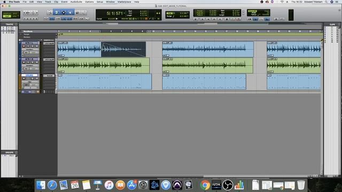Open the AudioSuite menu
Image resolution: width=342 pixels, height=192 pixels.
76,2
